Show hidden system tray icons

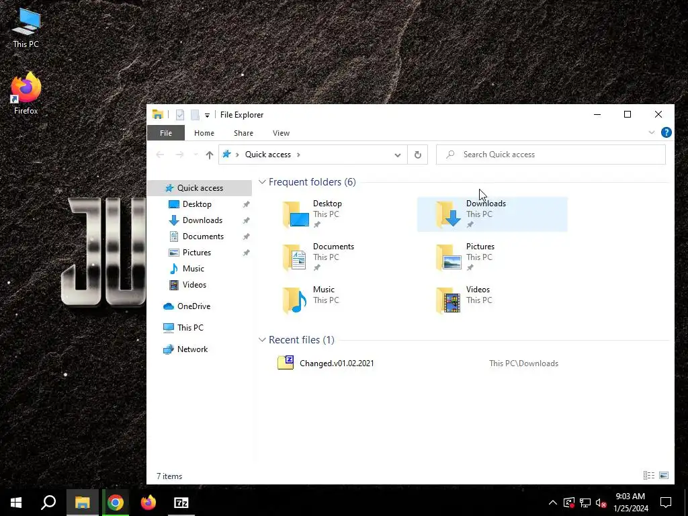553,503
